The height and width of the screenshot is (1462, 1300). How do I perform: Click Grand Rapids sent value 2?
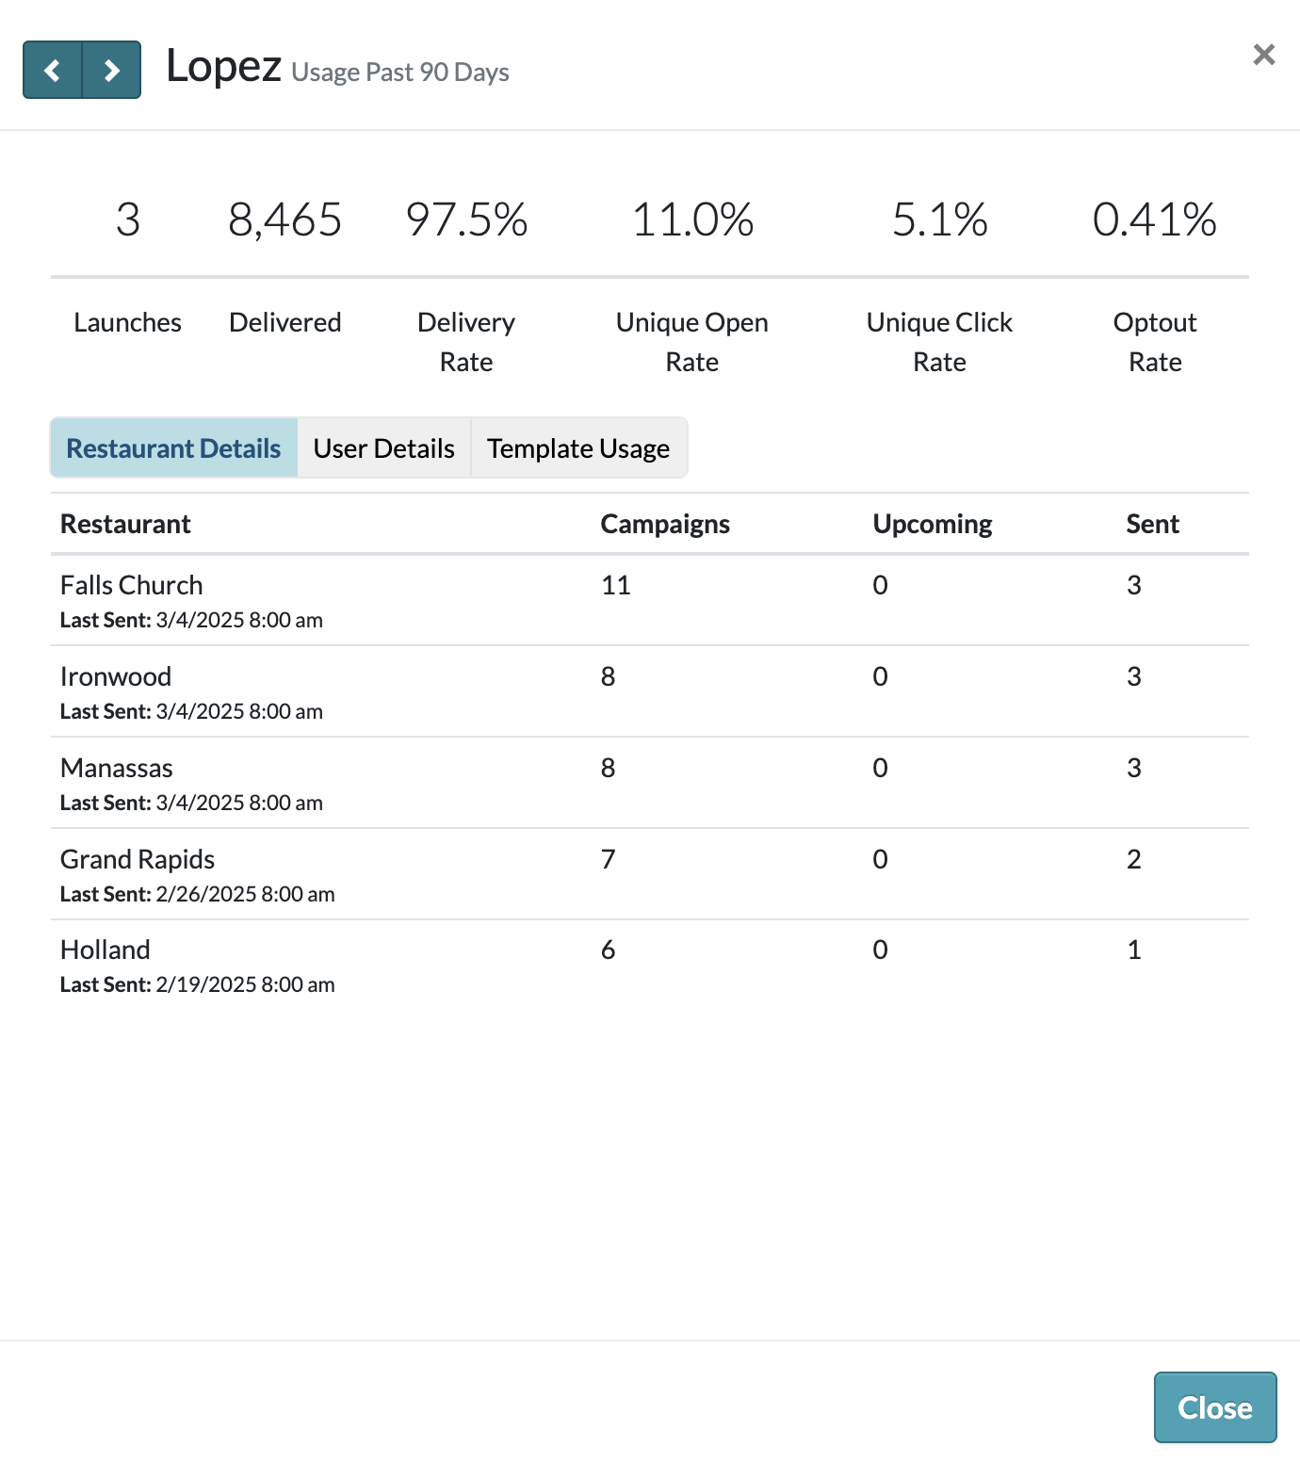coord(1134,859)
